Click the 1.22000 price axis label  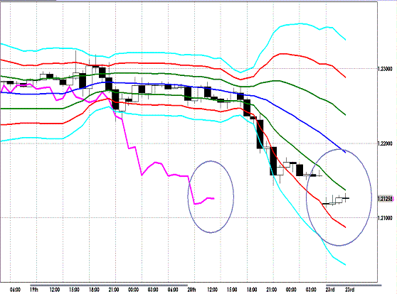(385, 143)
